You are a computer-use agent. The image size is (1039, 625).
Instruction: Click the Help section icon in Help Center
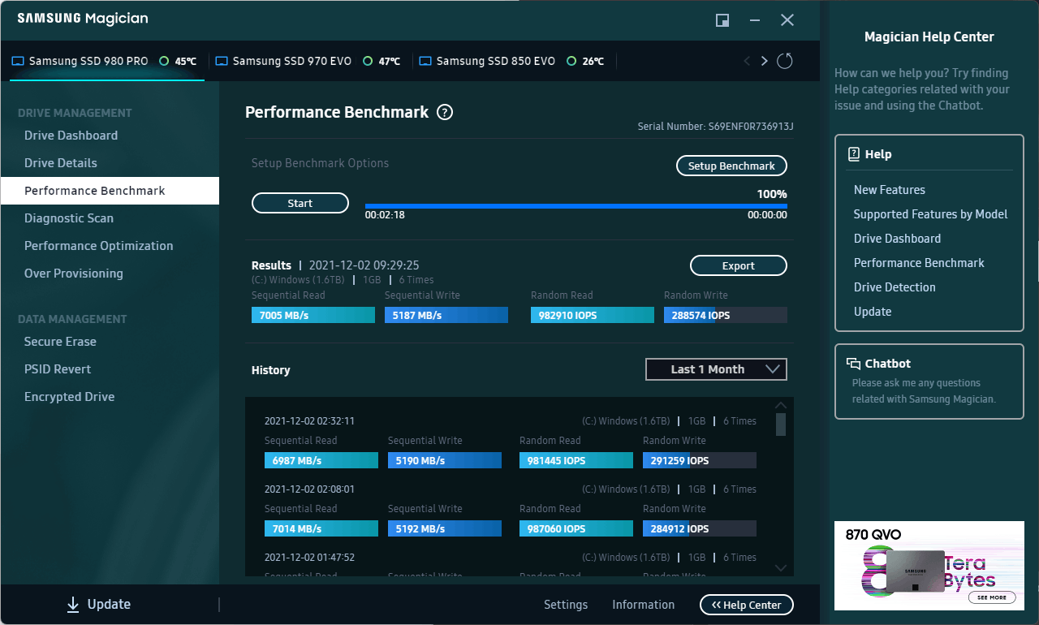pyautogui.click(x=853, y=154)
